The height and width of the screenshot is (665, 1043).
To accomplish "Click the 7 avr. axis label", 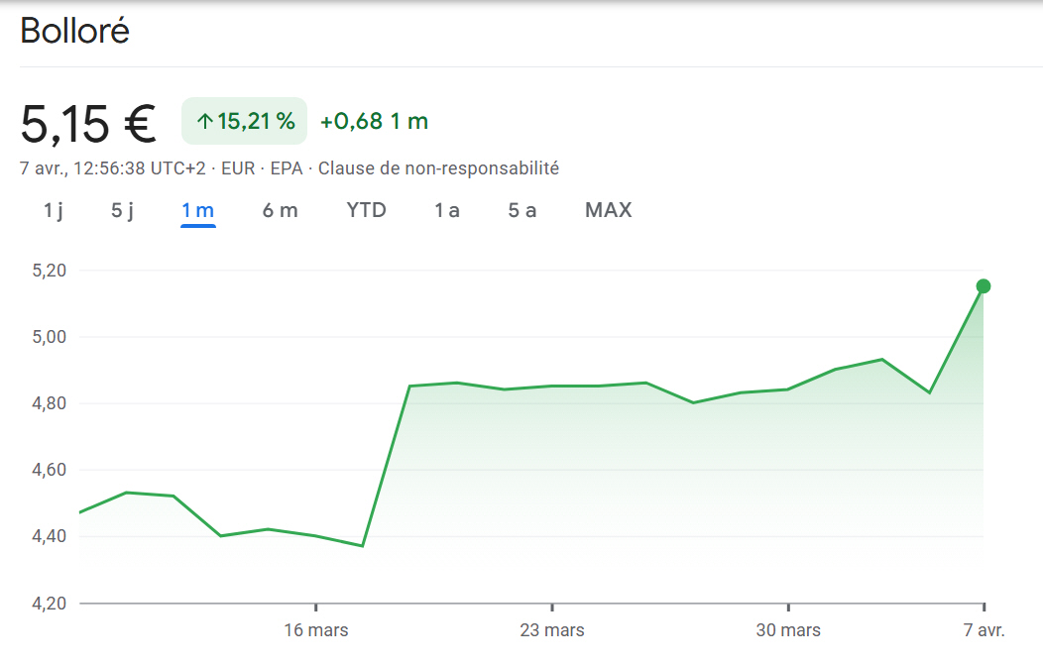I will (982, 630).
